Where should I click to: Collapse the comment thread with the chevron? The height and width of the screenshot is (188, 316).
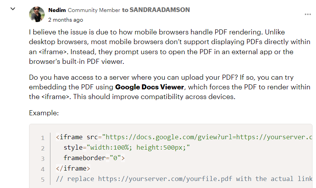point(13,9)
